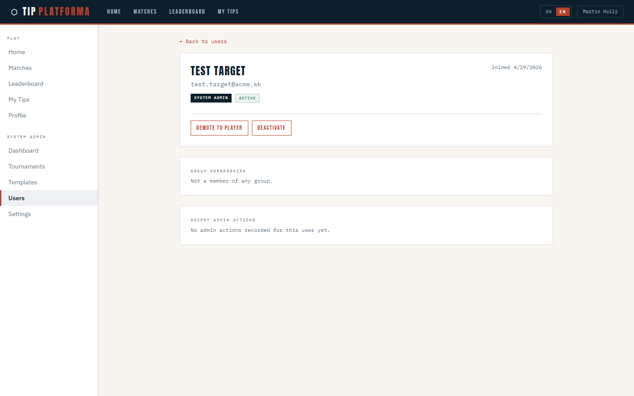The width and height of the screenshot is (634, 396).
Task: Select the EN language option
Action: [x=563, y=12]
